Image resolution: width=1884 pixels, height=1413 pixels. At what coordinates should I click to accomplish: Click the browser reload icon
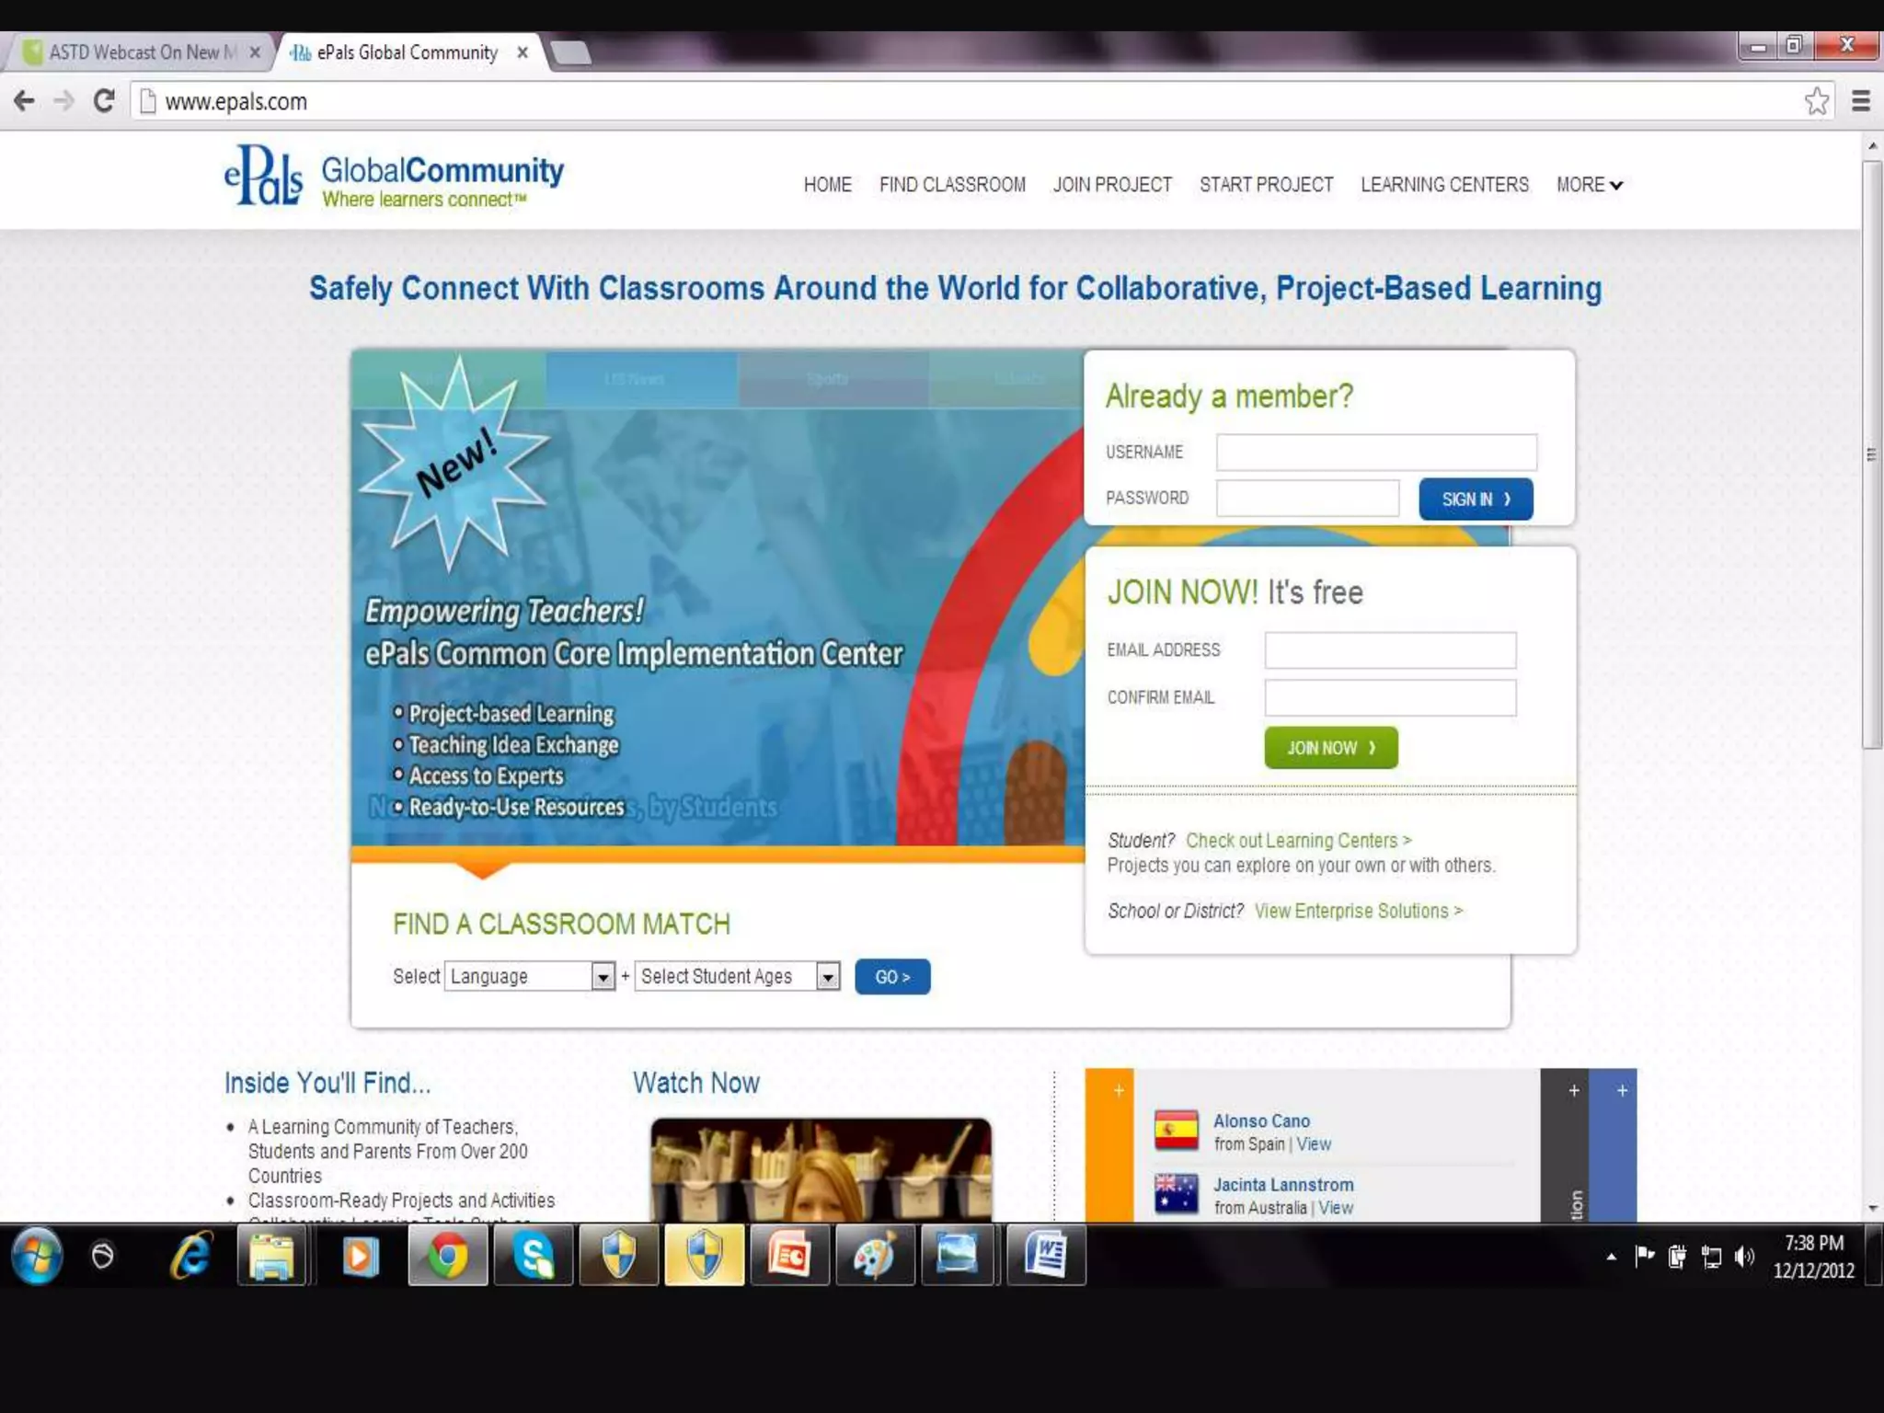point(104,101)
